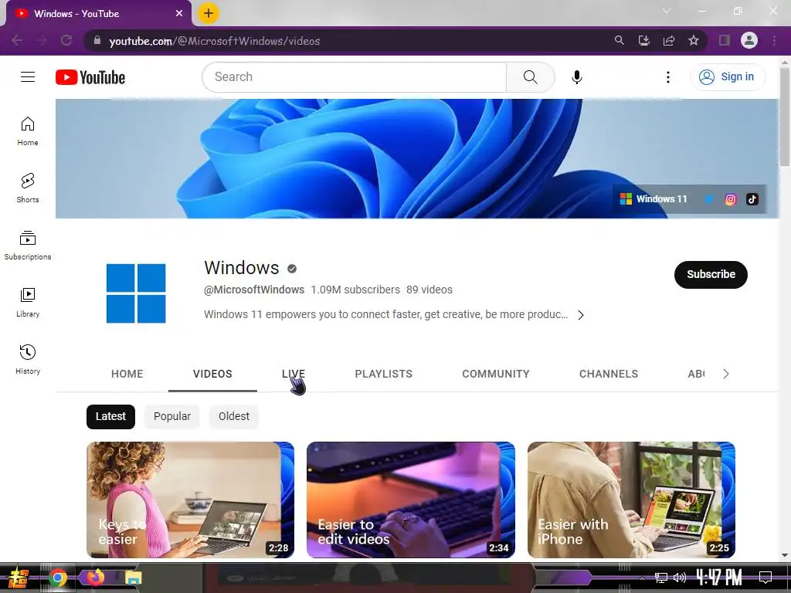Start voice search with microphone icon

[576, 77]
